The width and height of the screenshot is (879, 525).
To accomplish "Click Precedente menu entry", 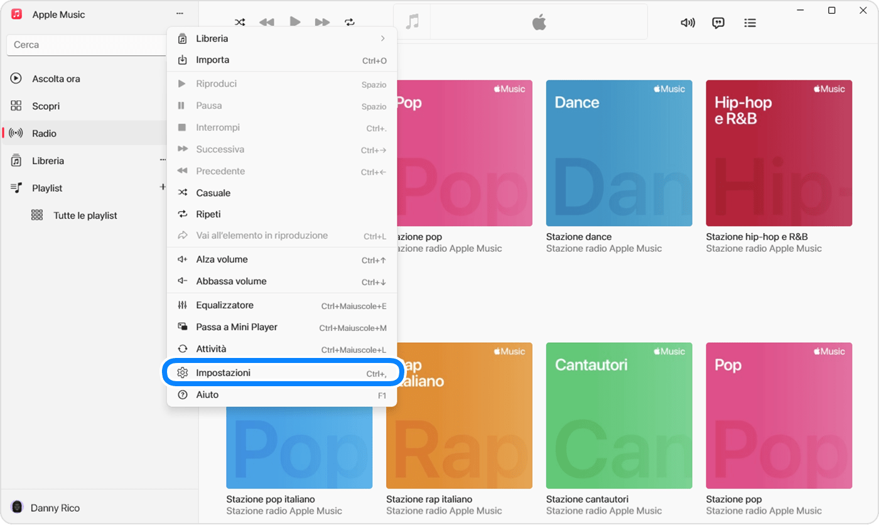I will point(282,171).
